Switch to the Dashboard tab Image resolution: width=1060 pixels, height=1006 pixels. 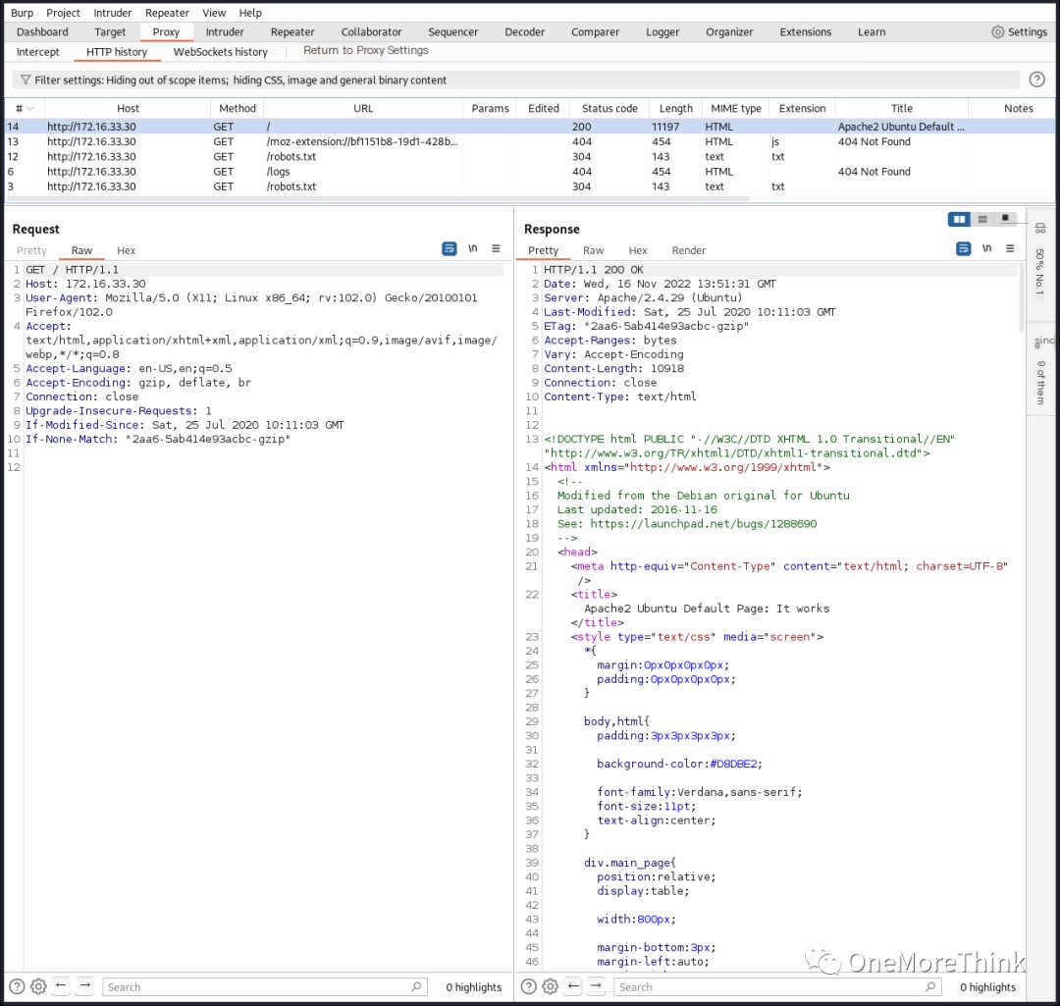pos(42,31)
